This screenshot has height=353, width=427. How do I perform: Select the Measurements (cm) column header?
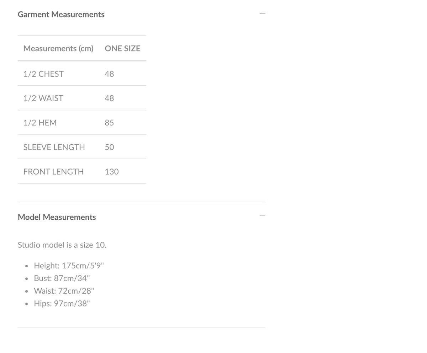58,48
